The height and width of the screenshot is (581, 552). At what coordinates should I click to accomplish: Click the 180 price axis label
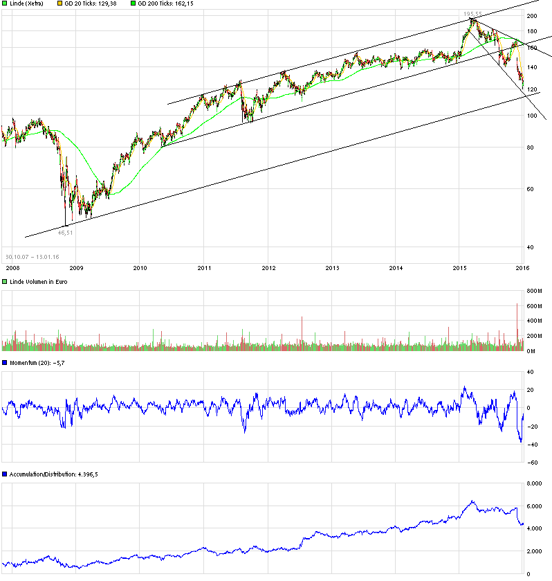pos(532,31)
